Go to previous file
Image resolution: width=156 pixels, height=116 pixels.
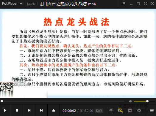tap(29, 110)
